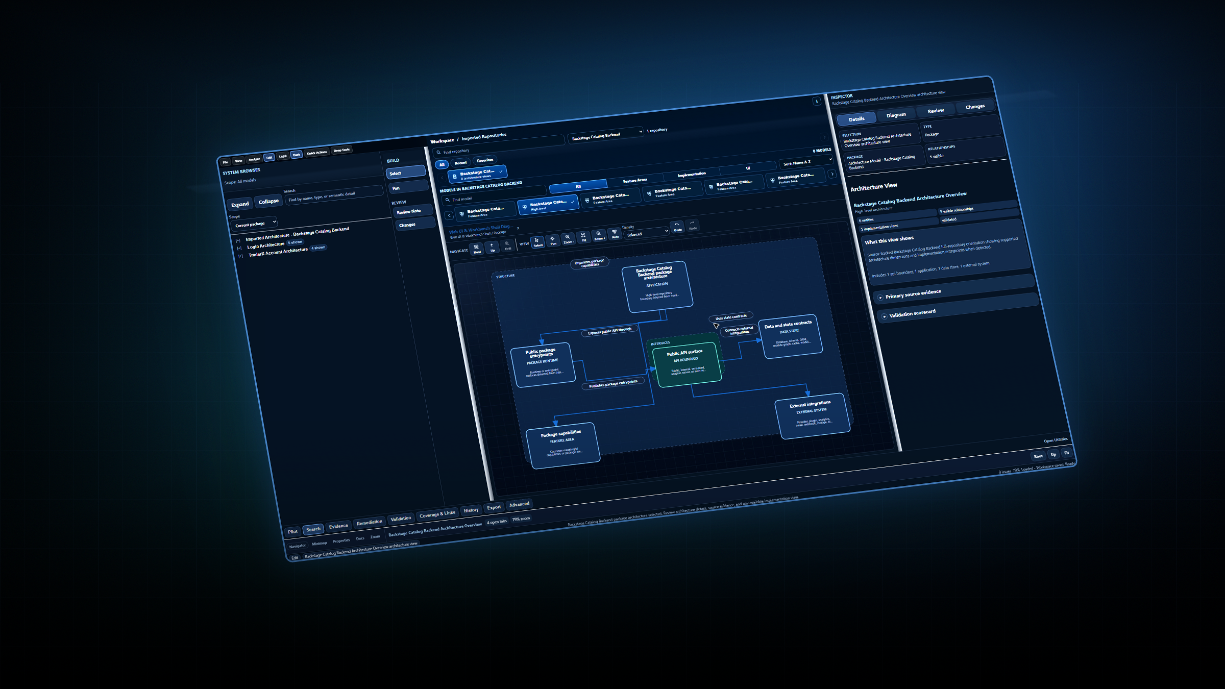
Task: Open the Coverage & Links bottom tab
Action: point(437,514)
